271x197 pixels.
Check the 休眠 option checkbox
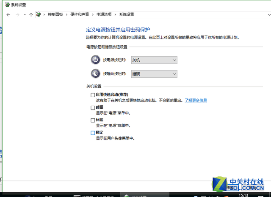[x=93, y=120]
